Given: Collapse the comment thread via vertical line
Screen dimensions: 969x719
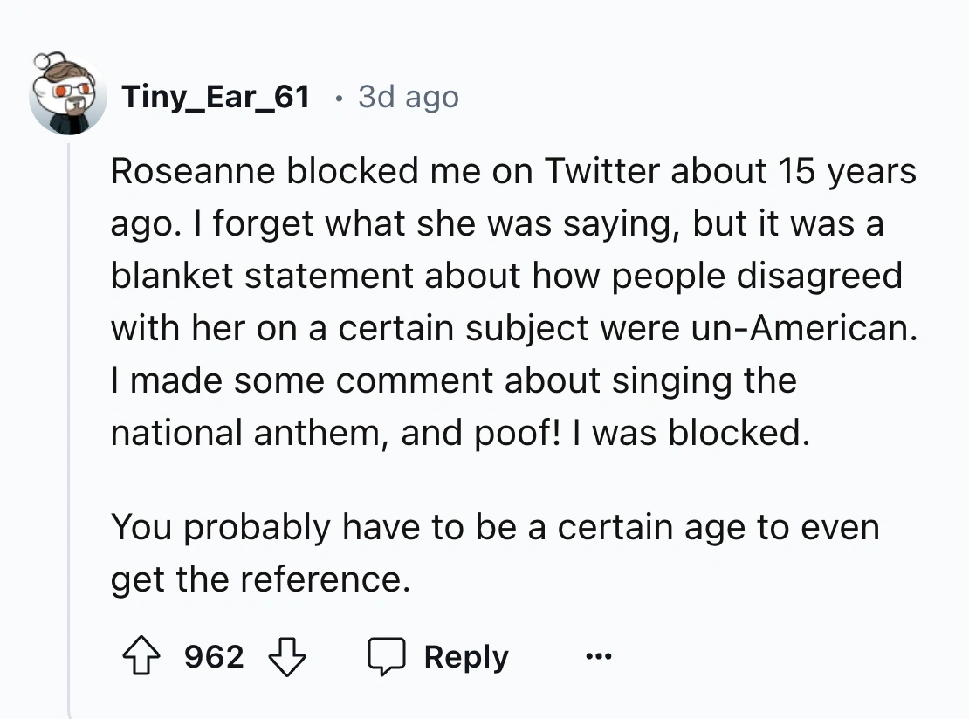Looking at the screenshot, I should (x=69, y=436).
